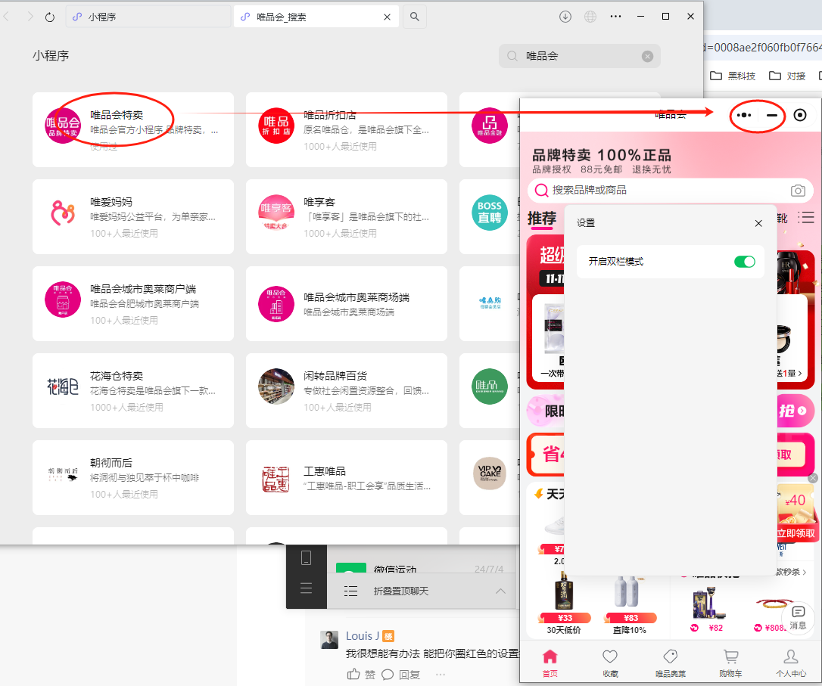Switch to the 小程序 browser tab
The width and height of the screenshot is (822, 686).
pyautogui.click(x=148, y=17)
